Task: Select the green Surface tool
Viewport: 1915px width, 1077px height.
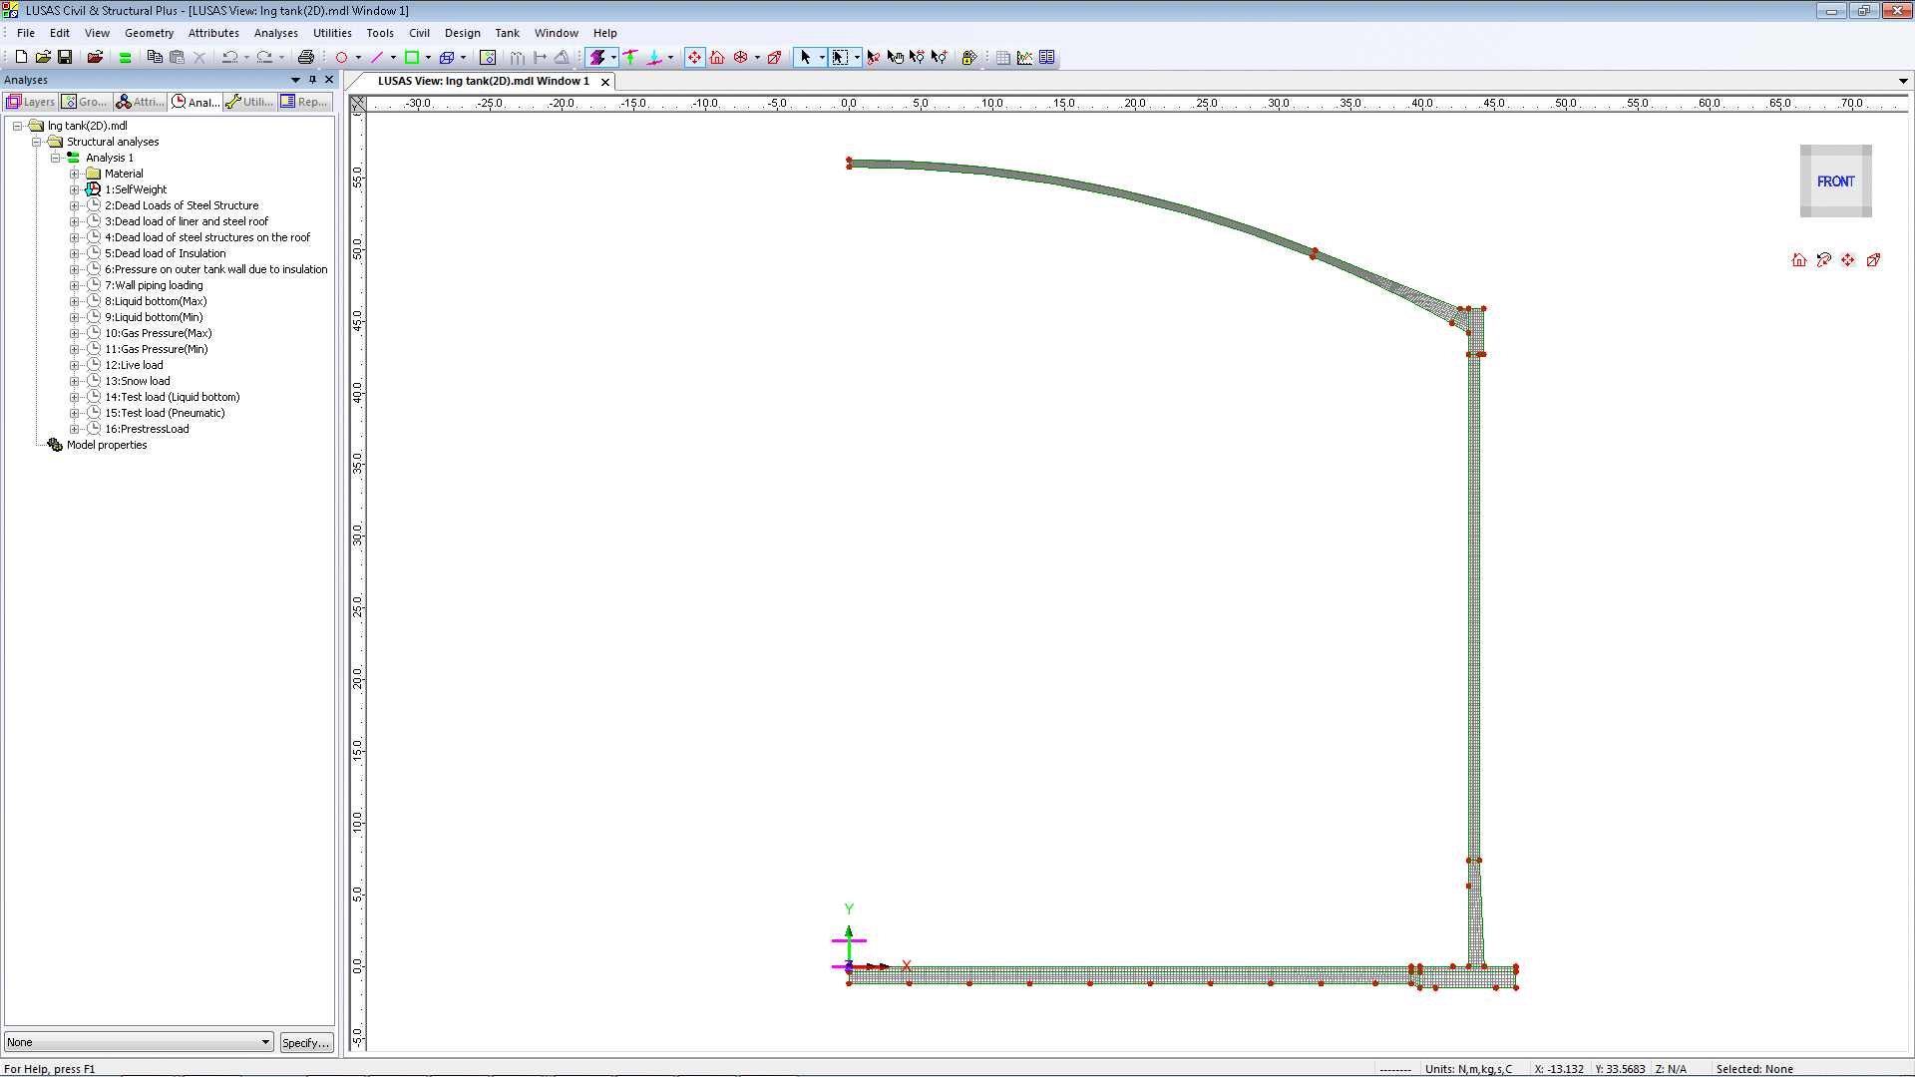Action: pyautogui.click(x=411, y=57)
